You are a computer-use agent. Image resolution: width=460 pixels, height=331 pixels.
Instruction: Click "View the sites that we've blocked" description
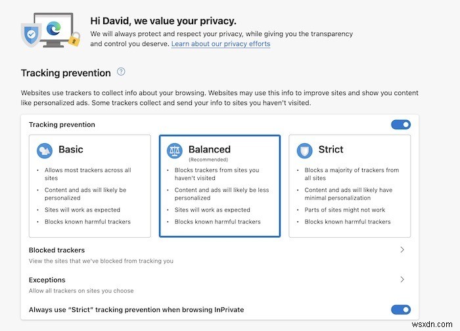point(101,261)
